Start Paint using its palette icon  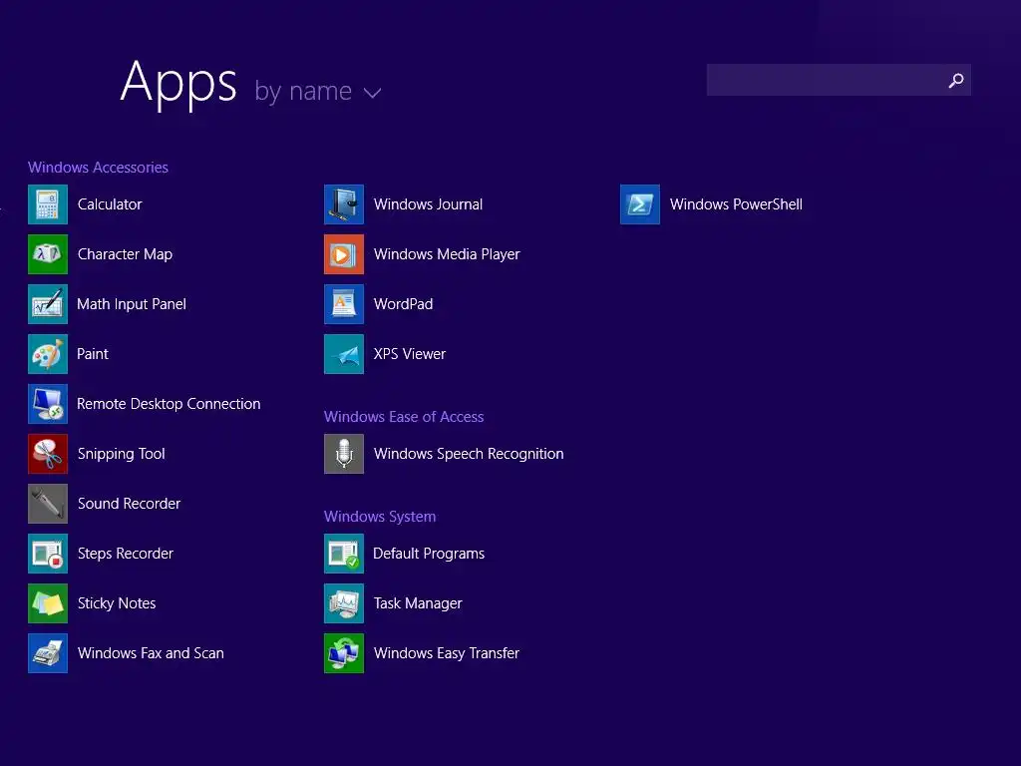[48, 354]
